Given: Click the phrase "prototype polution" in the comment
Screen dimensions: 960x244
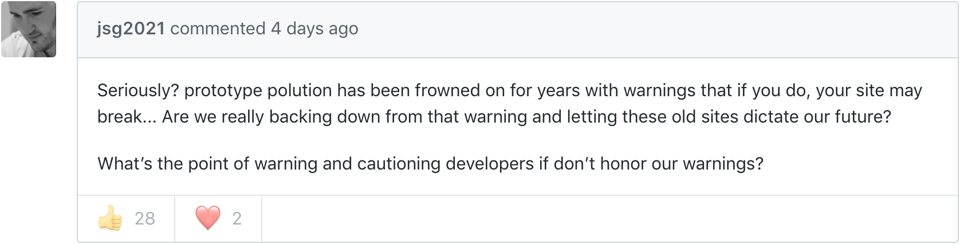Looking at the screenshot, I should [258, 90].
